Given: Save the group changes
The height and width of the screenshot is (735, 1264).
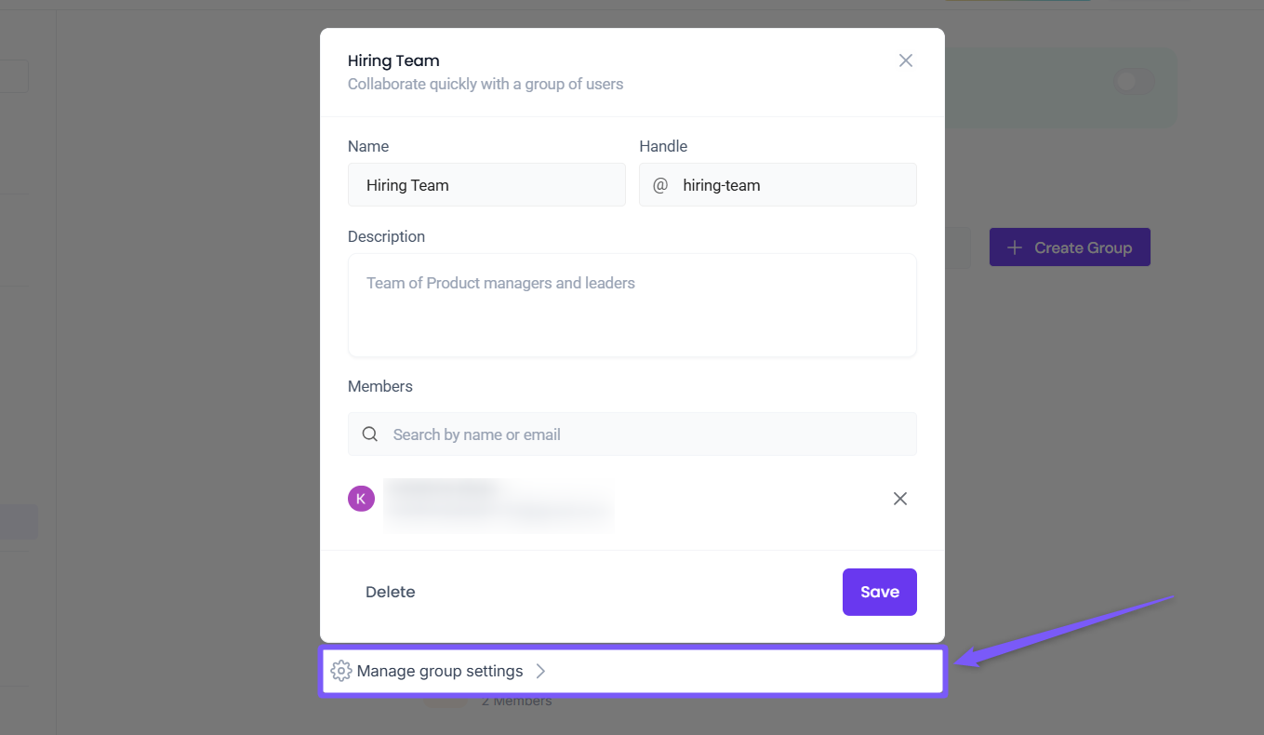Looking at the screenshot, I should (x=879, y=592).
